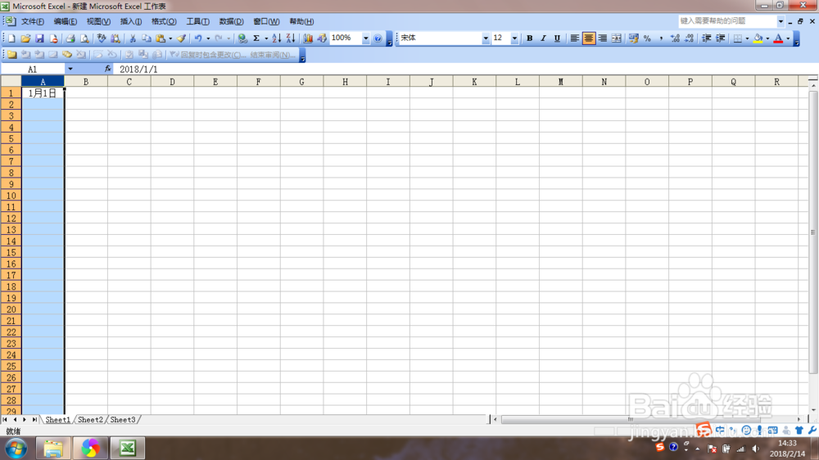Screen dimensions: 819x460
Task: Apply red font color A
Action: pyautogui.click(x=778, y=38)
